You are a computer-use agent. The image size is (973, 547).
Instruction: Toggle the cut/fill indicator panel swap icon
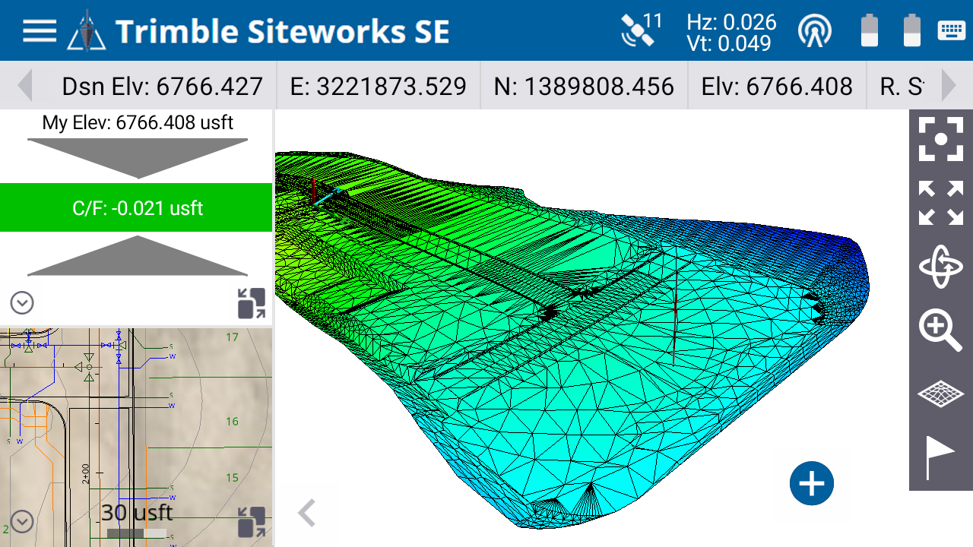click(251, 303)
